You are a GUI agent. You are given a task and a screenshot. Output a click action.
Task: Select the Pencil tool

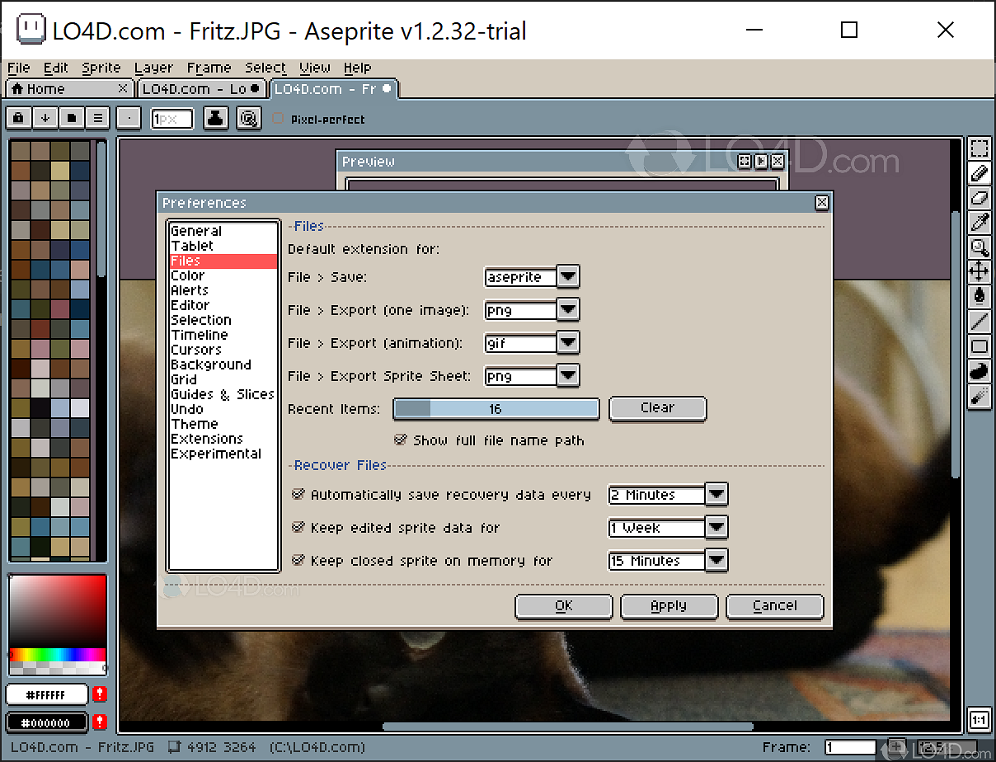[x=980, y=173]
